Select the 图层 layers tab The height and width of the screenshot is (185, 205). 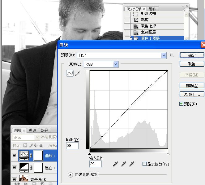tap(18, 130)
